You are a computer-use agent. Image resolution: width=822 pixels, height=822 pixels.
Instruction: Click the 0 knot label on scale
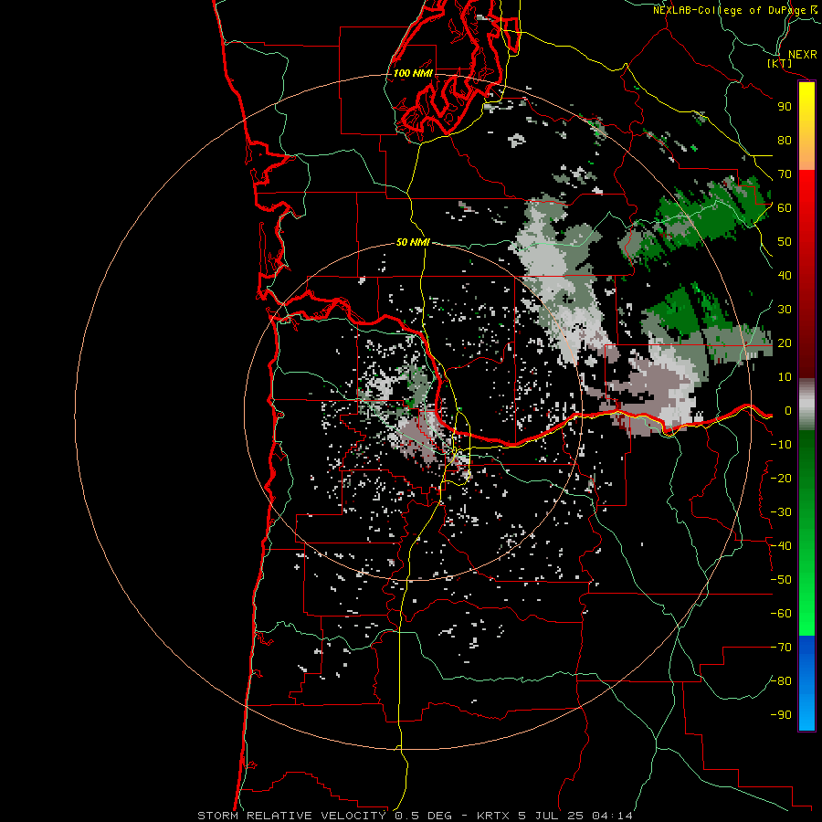pos(788,411)
